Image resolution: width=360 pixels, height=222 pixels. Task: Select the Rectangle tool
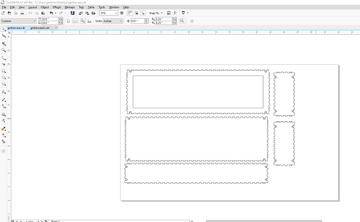click(x=3, y=71)
